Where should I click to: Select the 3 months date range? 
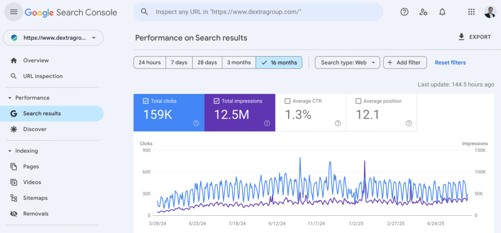coord(239,63)
